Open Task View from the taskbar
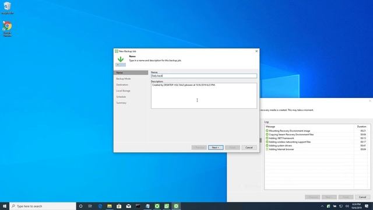 90,206
